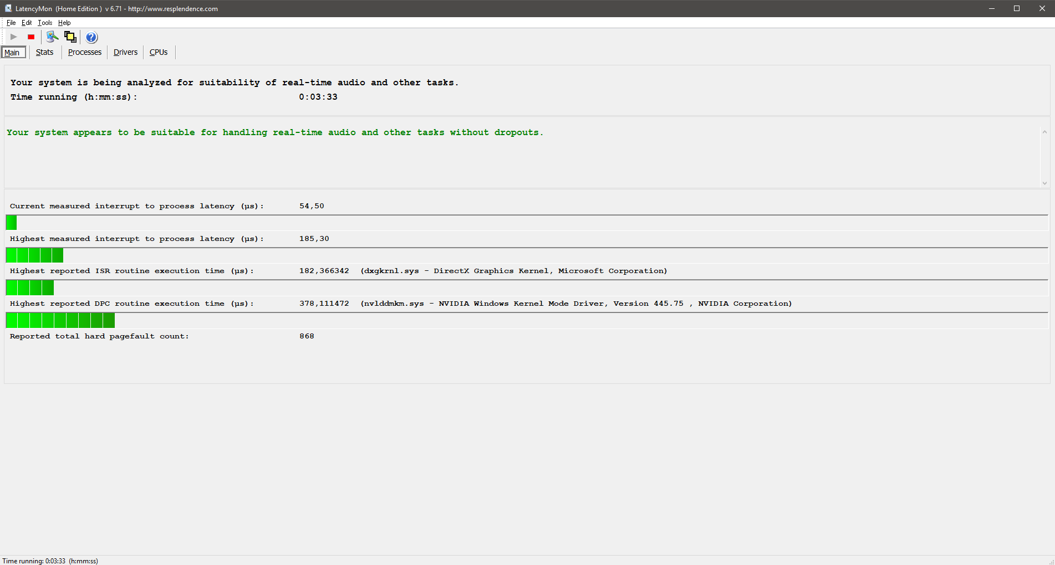Select the dxgkrnl.sys driver text
The image size is (1055, 565).
click(x=514, y=271)
